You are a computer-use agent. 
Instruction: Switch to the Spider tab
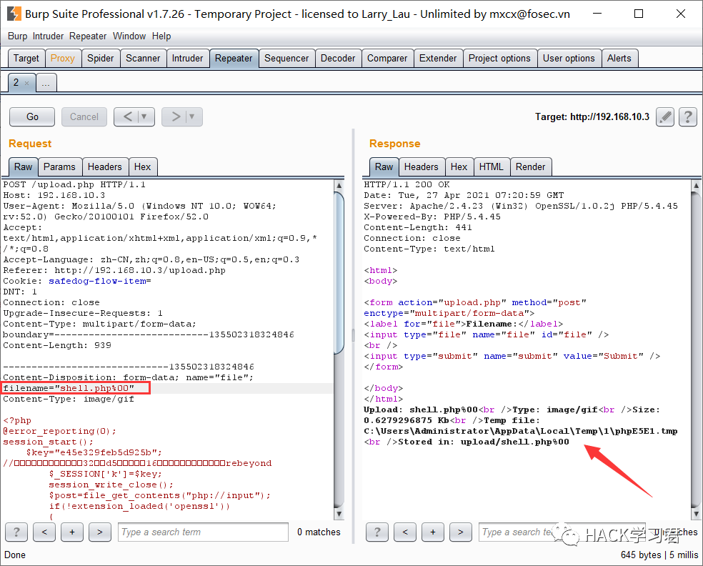pyautogui.click(x=101, y=59)
